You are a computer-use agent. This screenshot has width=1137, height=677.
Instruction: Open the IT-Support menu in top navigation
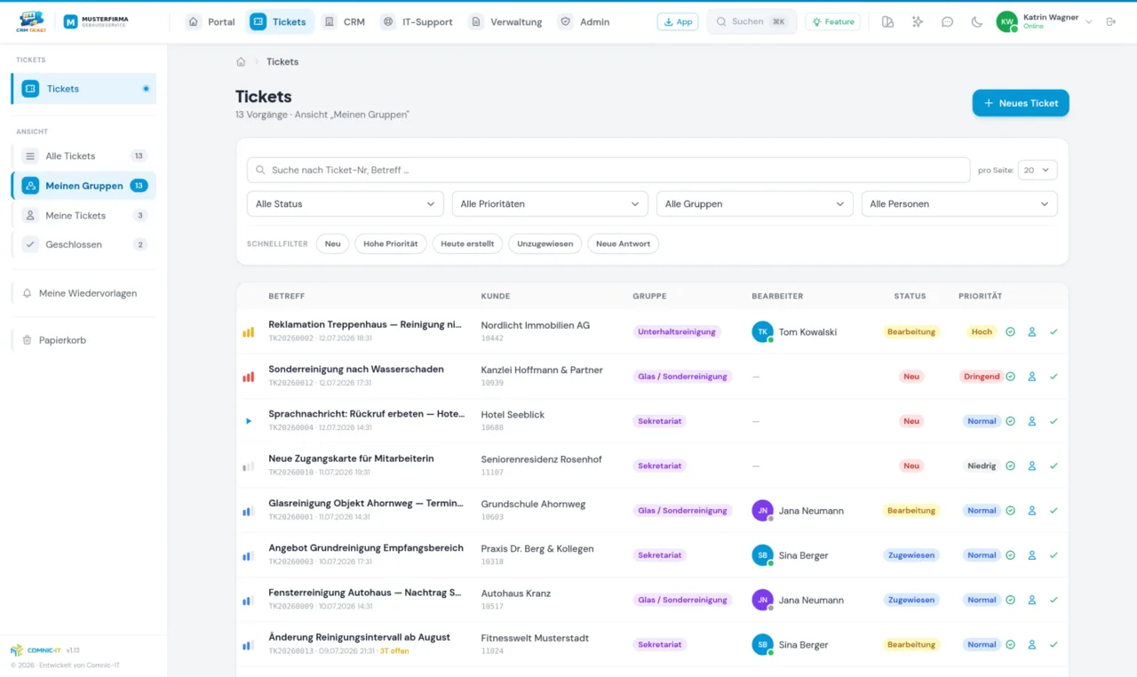click(x=417, y=21)
